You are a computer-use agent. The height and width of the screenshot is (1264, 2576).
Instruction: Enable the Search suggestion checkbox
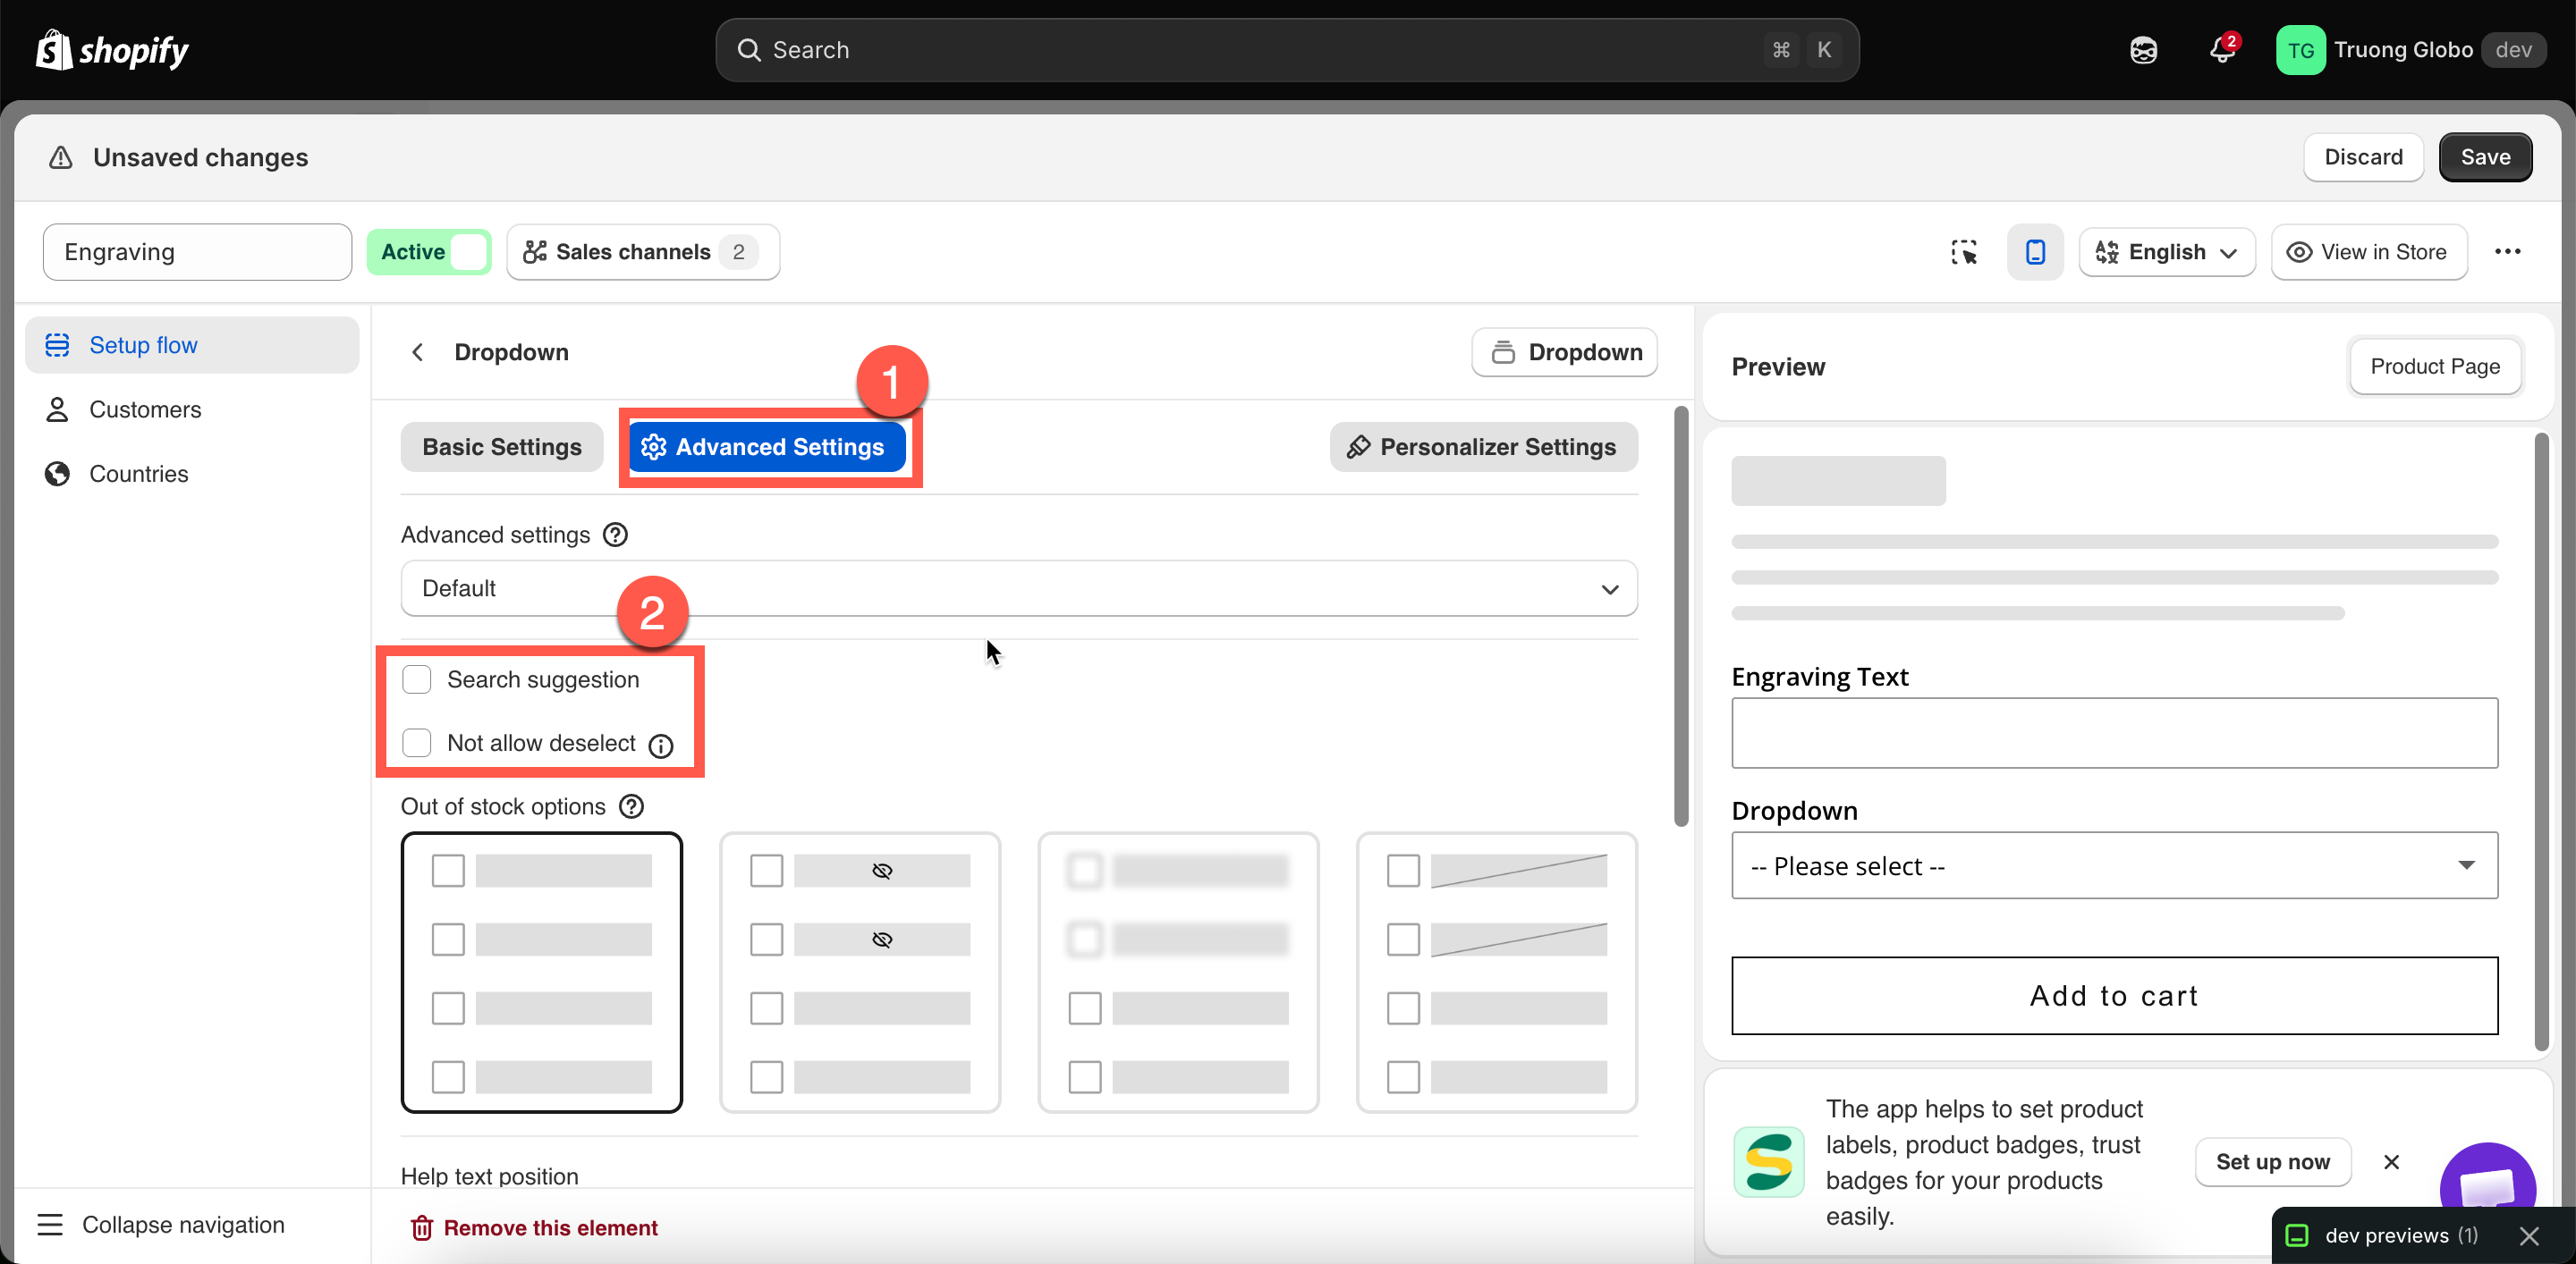[416, 679]
